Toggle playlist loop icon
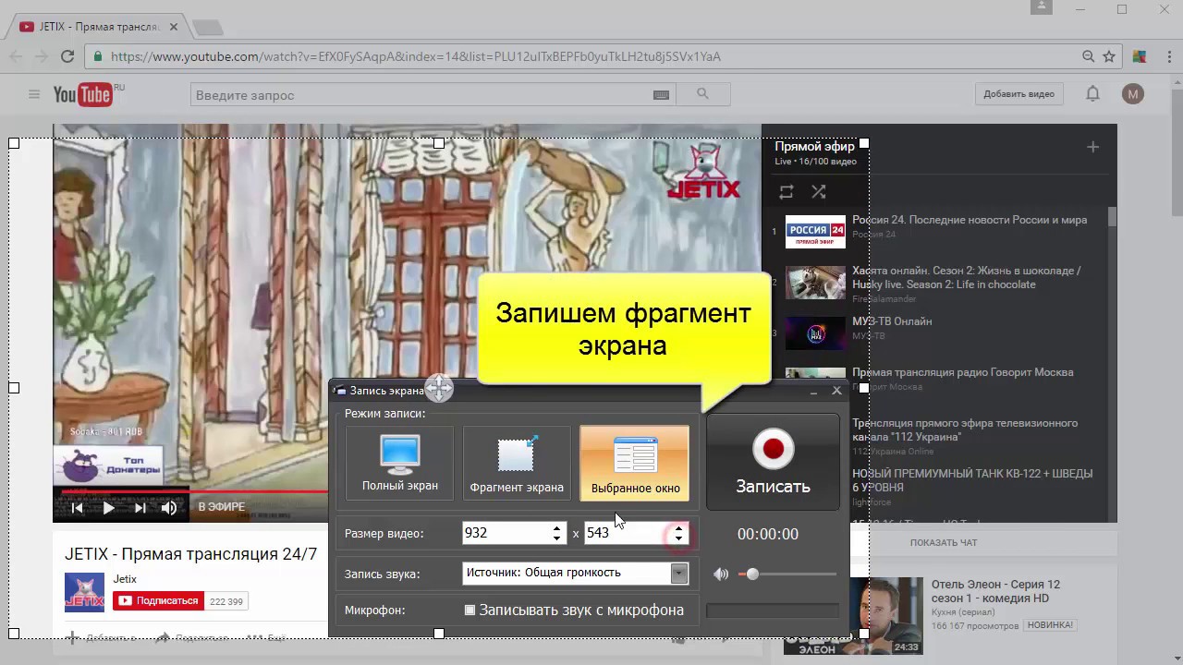Image resolution: width=1183 pixels, height=665 pixels. click(786, 192)
